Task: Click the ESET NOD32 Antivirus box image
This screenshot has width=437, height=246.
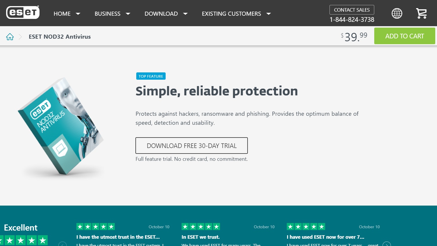Action: (x=61, y=126)
